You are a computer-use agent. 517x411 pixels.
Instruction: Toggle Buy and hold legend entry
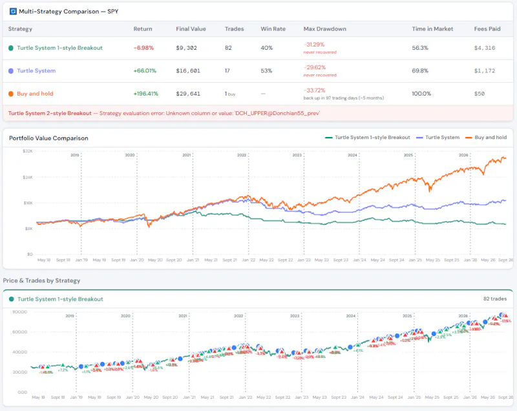point(486,138)
